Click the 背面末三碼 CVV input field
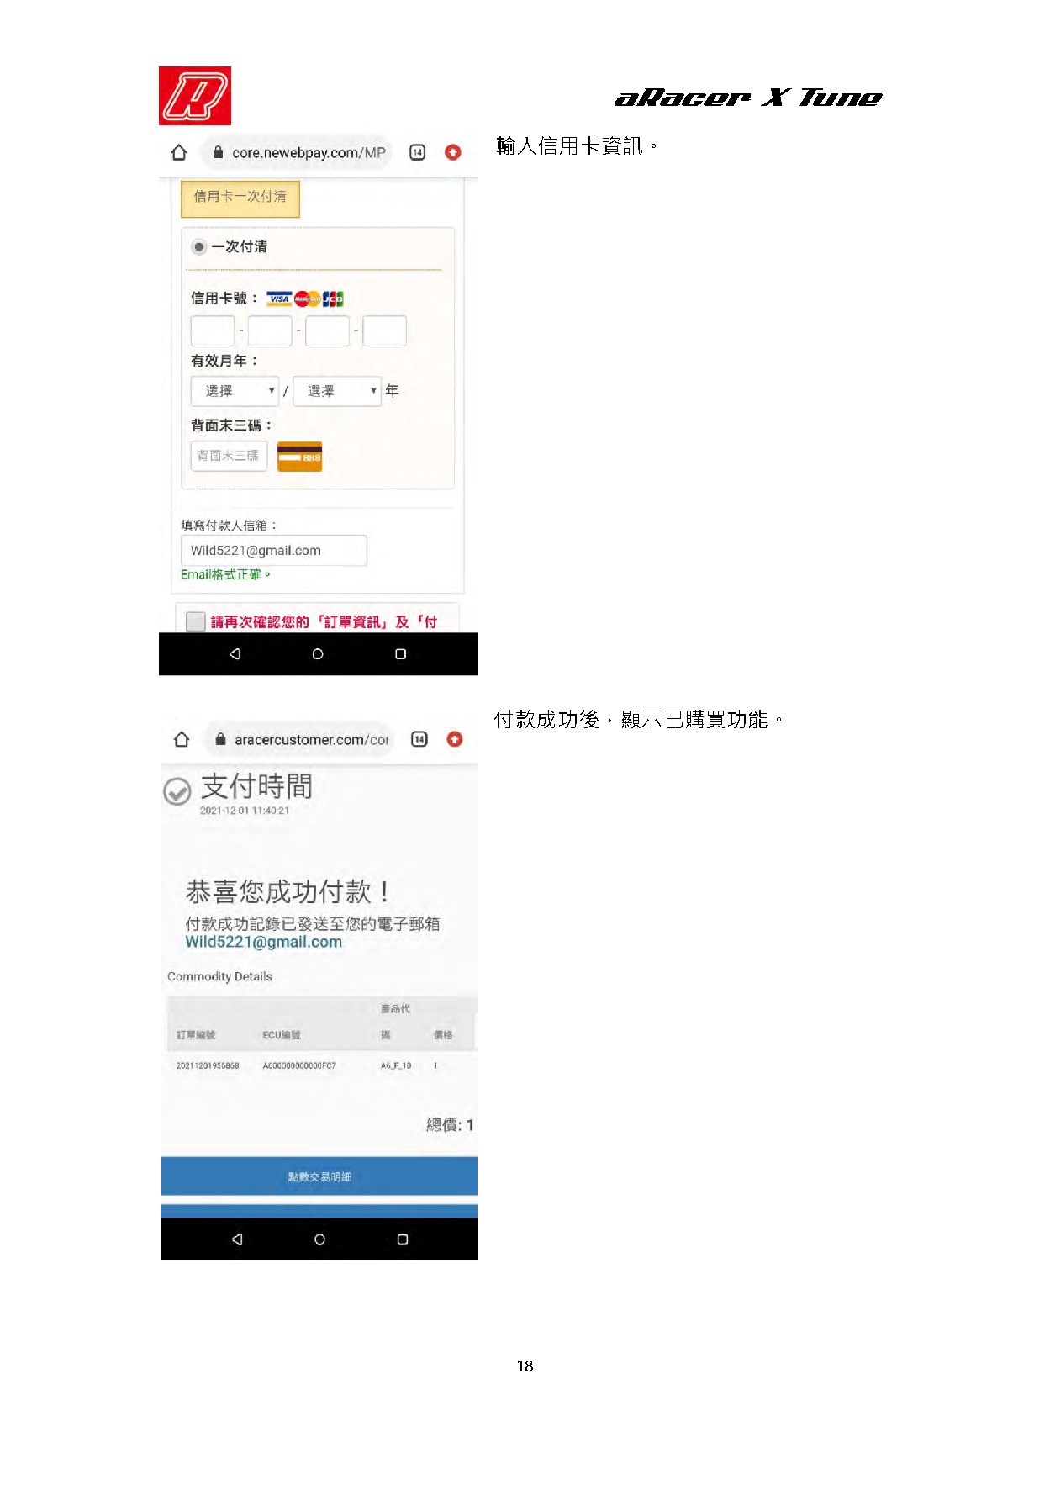The width and height of the screenshot is (1050, 1485). pyautogui.click(x=229, y=456)
